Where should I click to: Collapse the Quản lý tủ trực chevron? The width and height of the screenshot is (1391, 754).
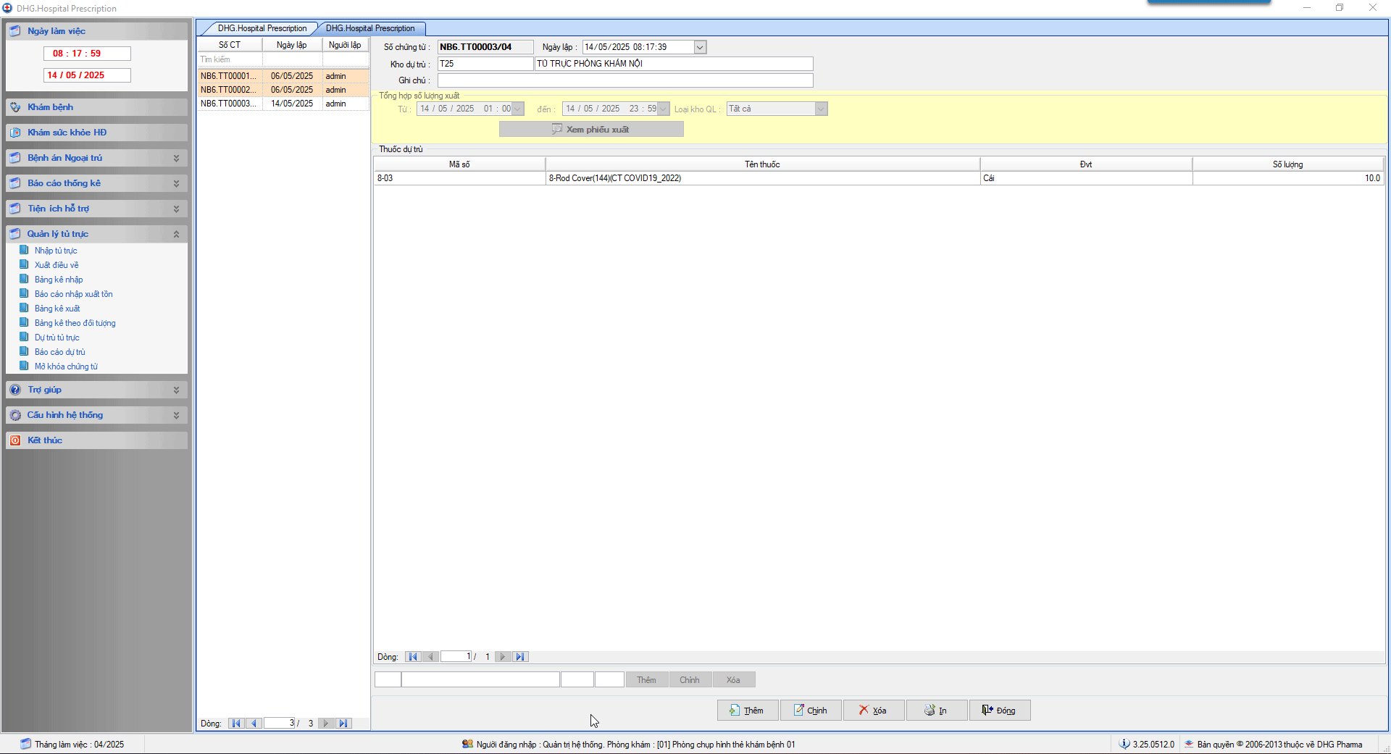pyautogui.click(x=176, y=234)
